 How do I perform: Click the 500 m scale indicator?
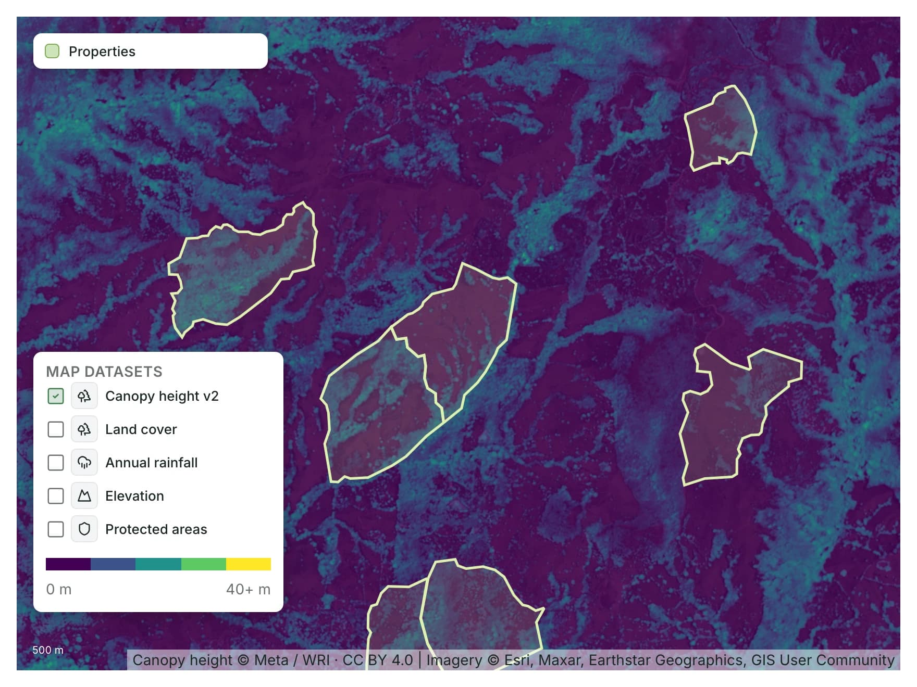[48, 650]
